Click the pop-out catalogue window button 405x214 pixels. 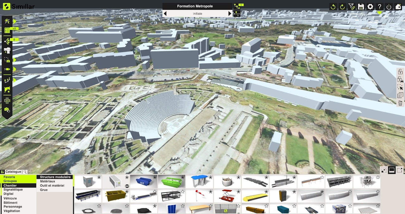tap(400, 170)
